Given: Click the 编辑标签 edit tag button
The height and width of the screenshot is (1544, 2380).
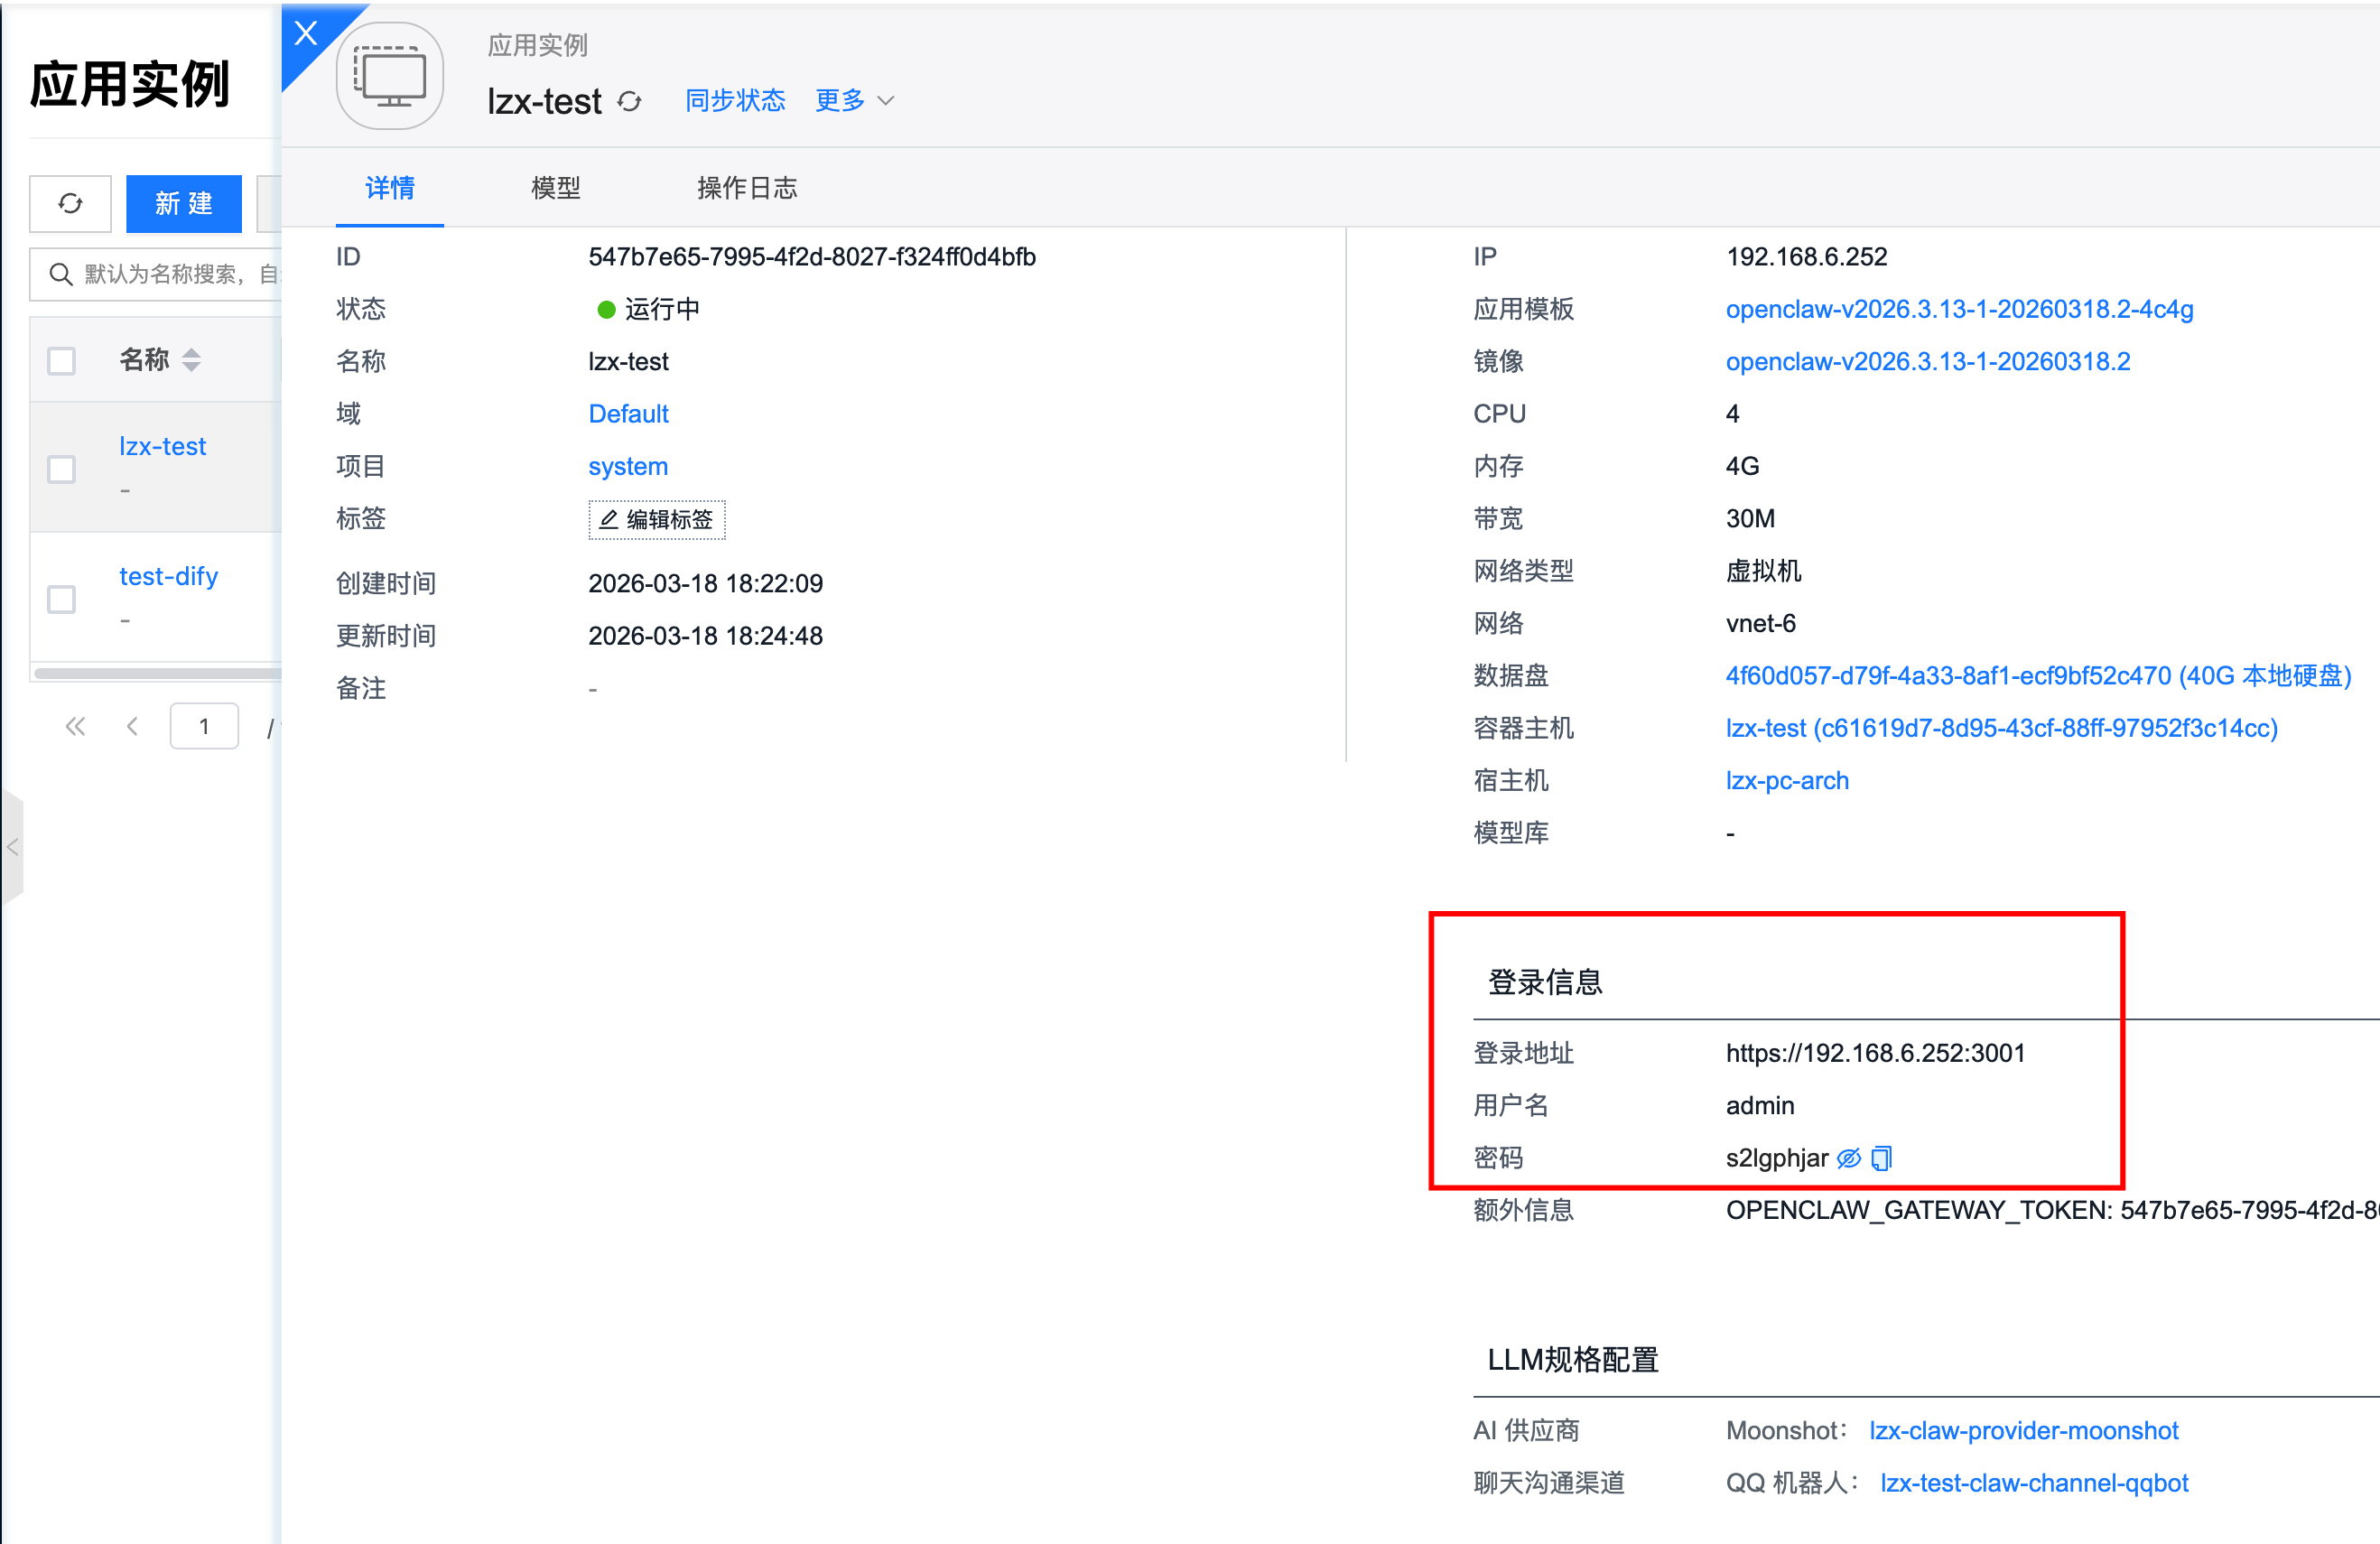Looking at the screenshot, I should (x=657, y=519).
